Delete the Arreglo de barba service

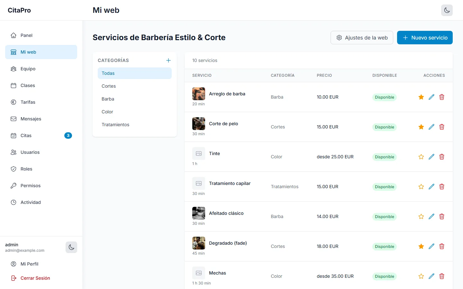[x=442, y=97]
